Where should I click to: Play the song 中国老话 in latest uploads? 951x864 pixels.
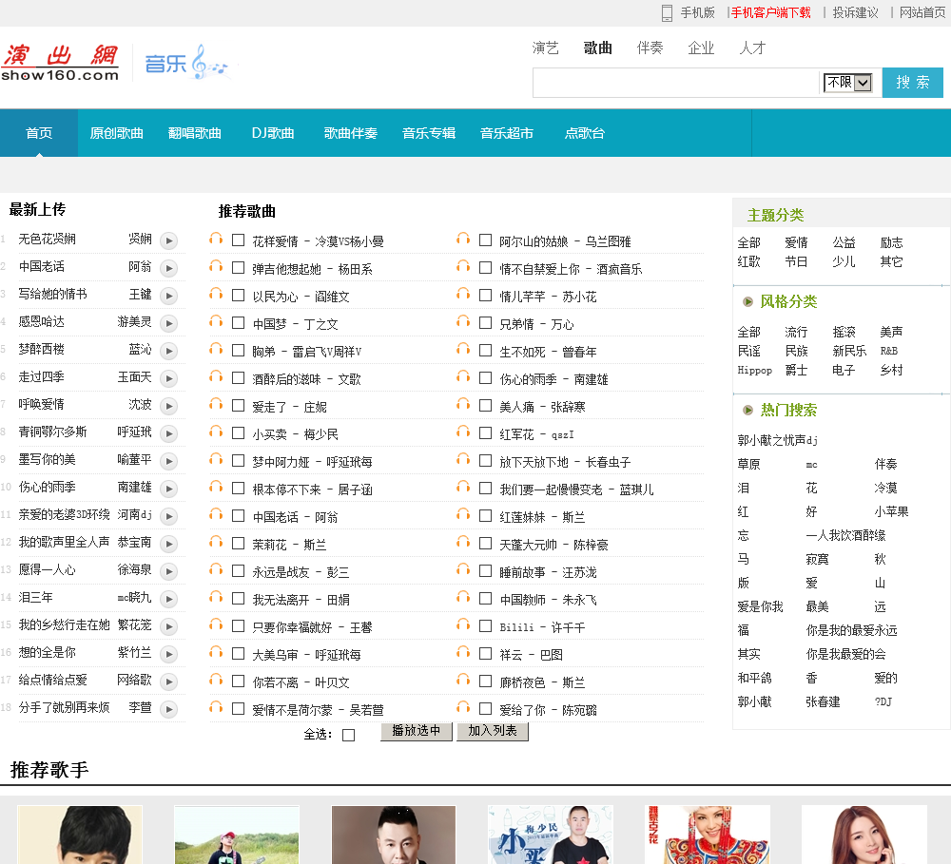click(168, 268)
